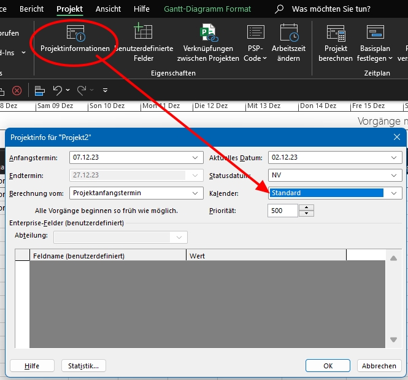
Task: Open the Berechnung vom dropdown
Action: tap(195, 193)
